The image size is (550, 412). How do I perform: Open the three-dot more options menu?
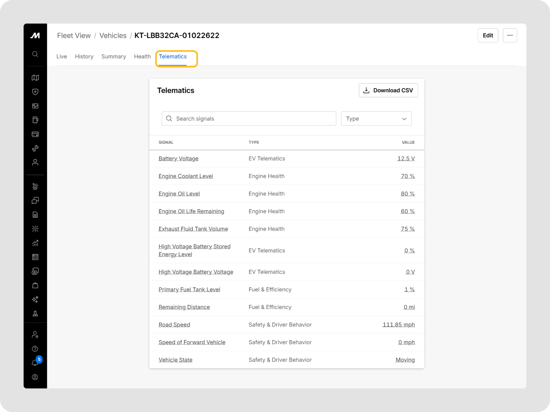pos(510,35)
